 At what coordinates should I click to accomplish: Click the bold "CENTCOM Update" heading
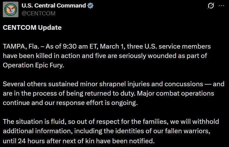click(x=32, y=28)
